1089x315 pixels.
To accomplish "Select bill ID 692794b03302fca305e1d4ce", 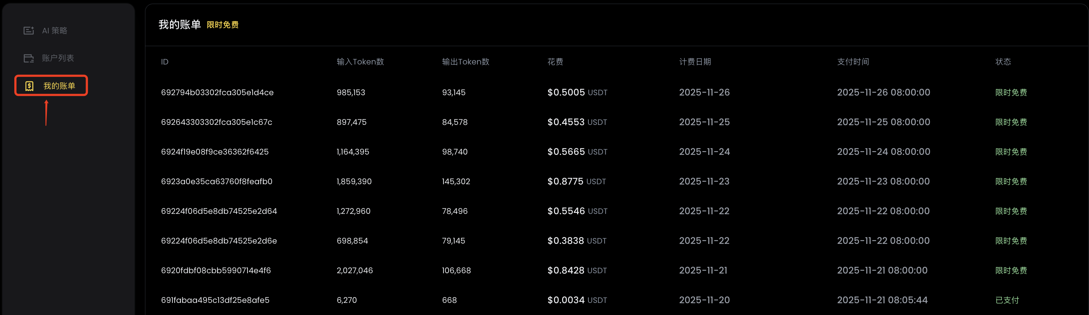I will pos(217,93).
